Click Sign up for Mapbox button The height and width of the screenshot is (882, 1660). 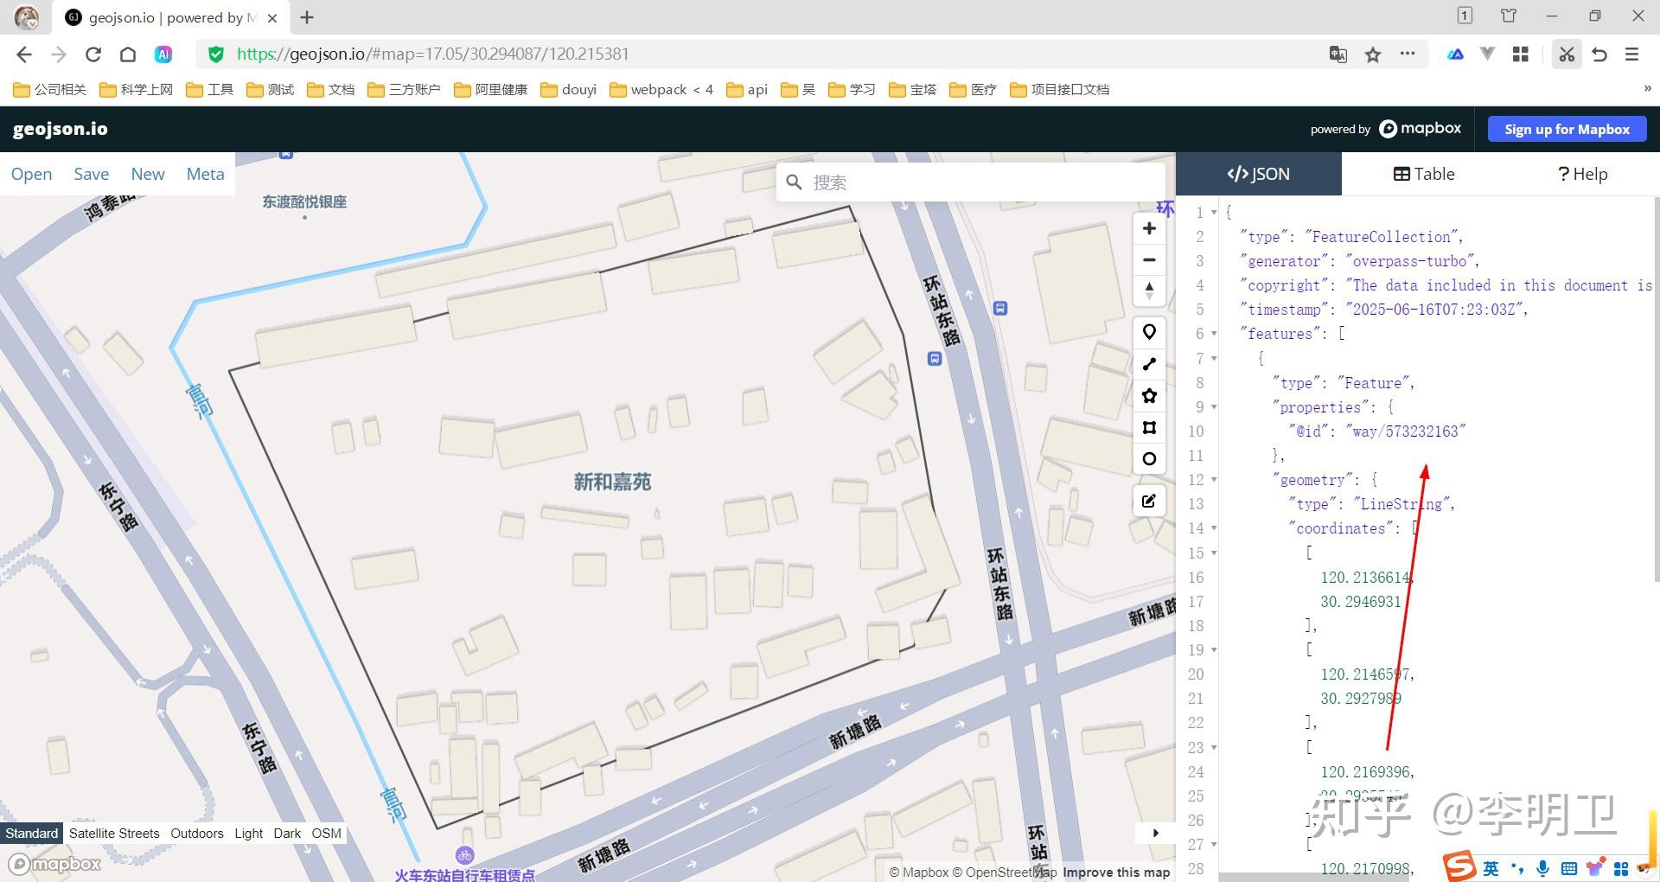pos(1567,129)
